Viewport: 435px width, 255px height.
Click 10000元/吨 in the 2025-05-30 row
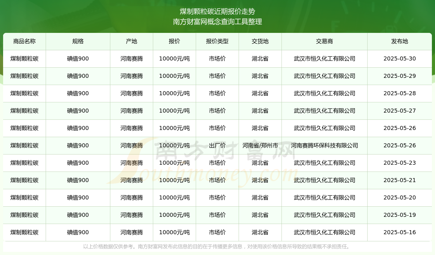[x=174, y=59]
